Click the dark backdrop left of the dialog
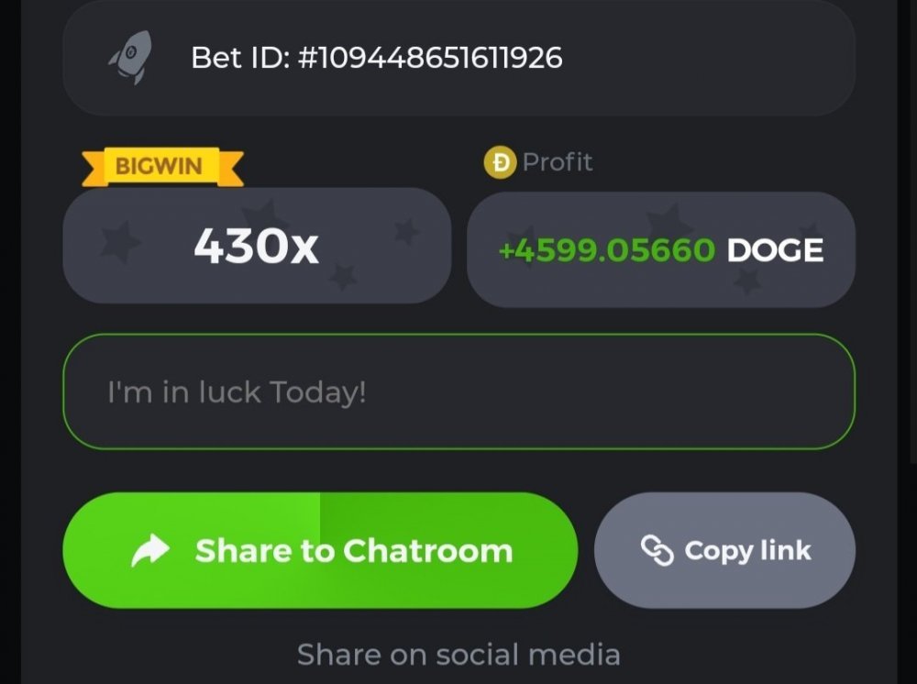The image size is (917, 684). point(10,342)
